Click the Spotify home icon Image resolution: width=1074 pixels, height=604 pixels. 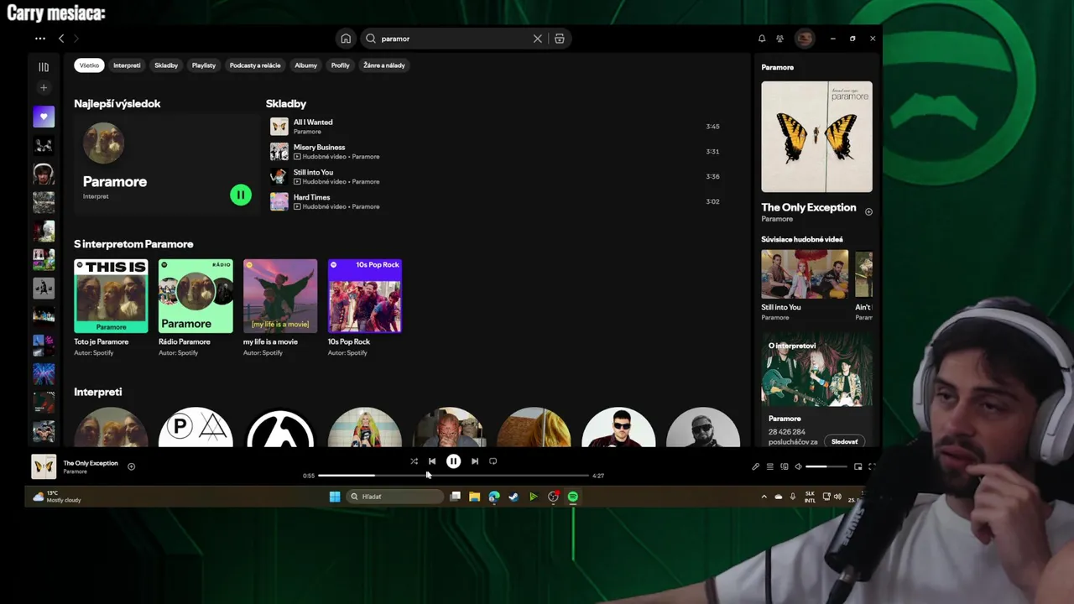346,39
